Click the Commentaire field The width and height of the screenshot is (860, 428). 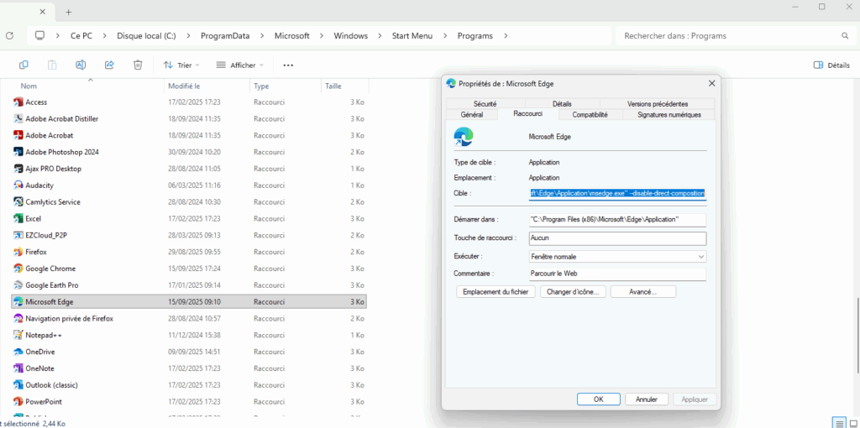point(617,274)
